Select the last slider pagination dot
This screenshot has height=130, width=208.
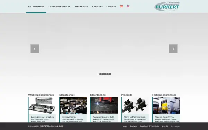[110, 74]
